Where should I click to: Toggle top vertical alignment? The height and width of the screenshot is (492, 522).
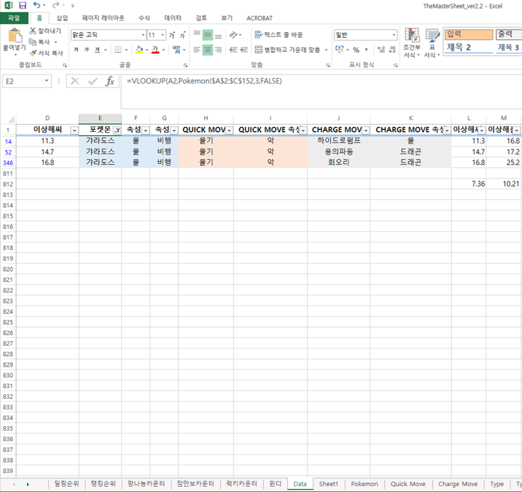tap(197, 35)
